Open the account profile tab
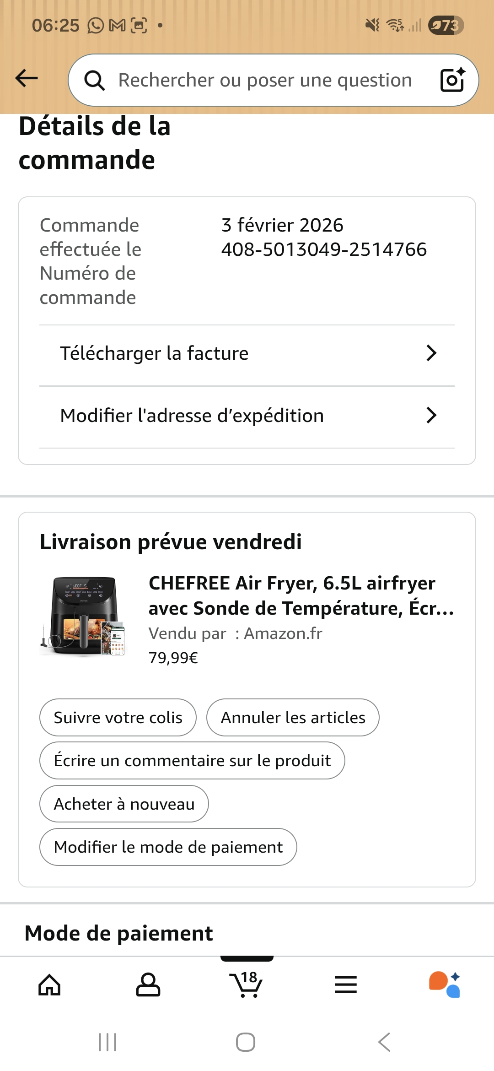494x1071 pixels. [x=148, y=984]
